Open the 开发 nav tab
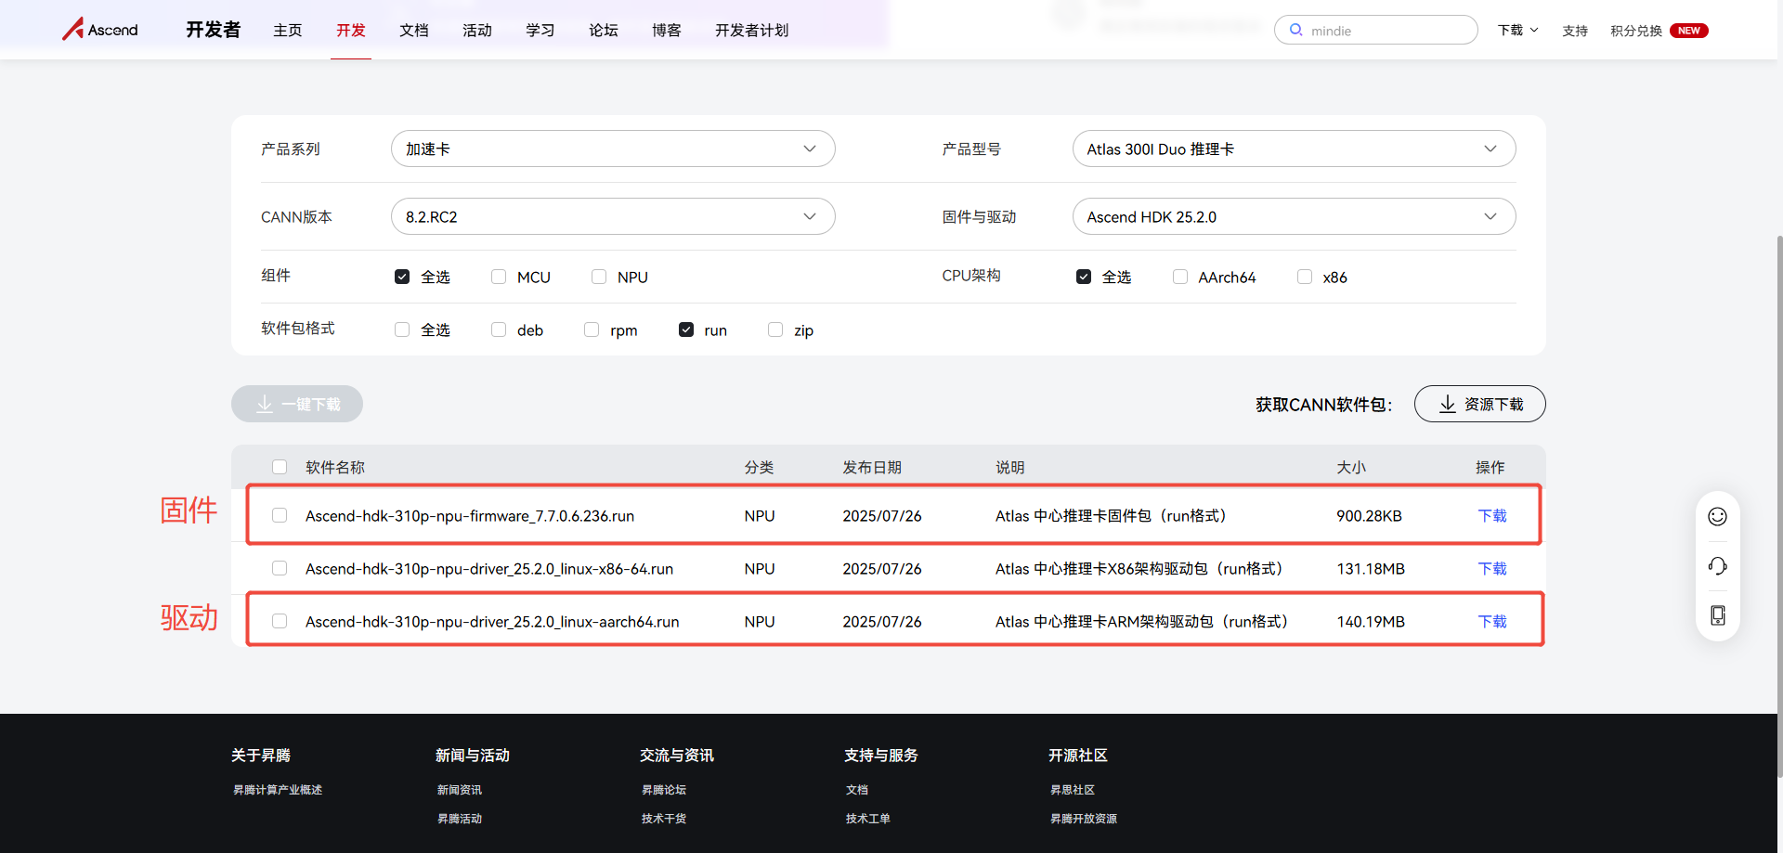Image resolution: width=1783 pixels, height=853 pixels. click(351, 31)
